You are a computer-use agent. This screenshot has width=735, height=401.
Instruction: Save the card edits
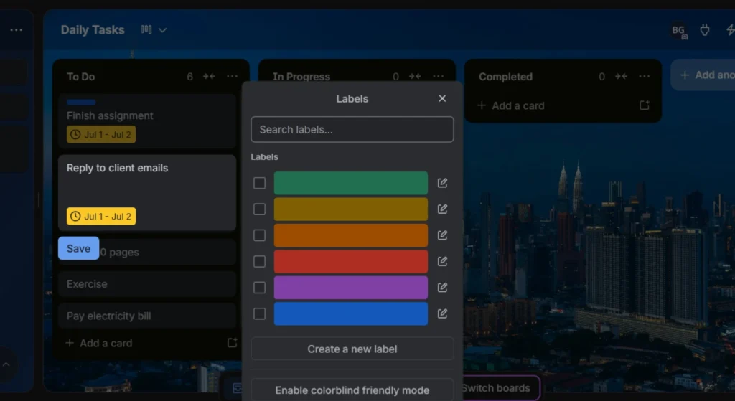point(78,248)
